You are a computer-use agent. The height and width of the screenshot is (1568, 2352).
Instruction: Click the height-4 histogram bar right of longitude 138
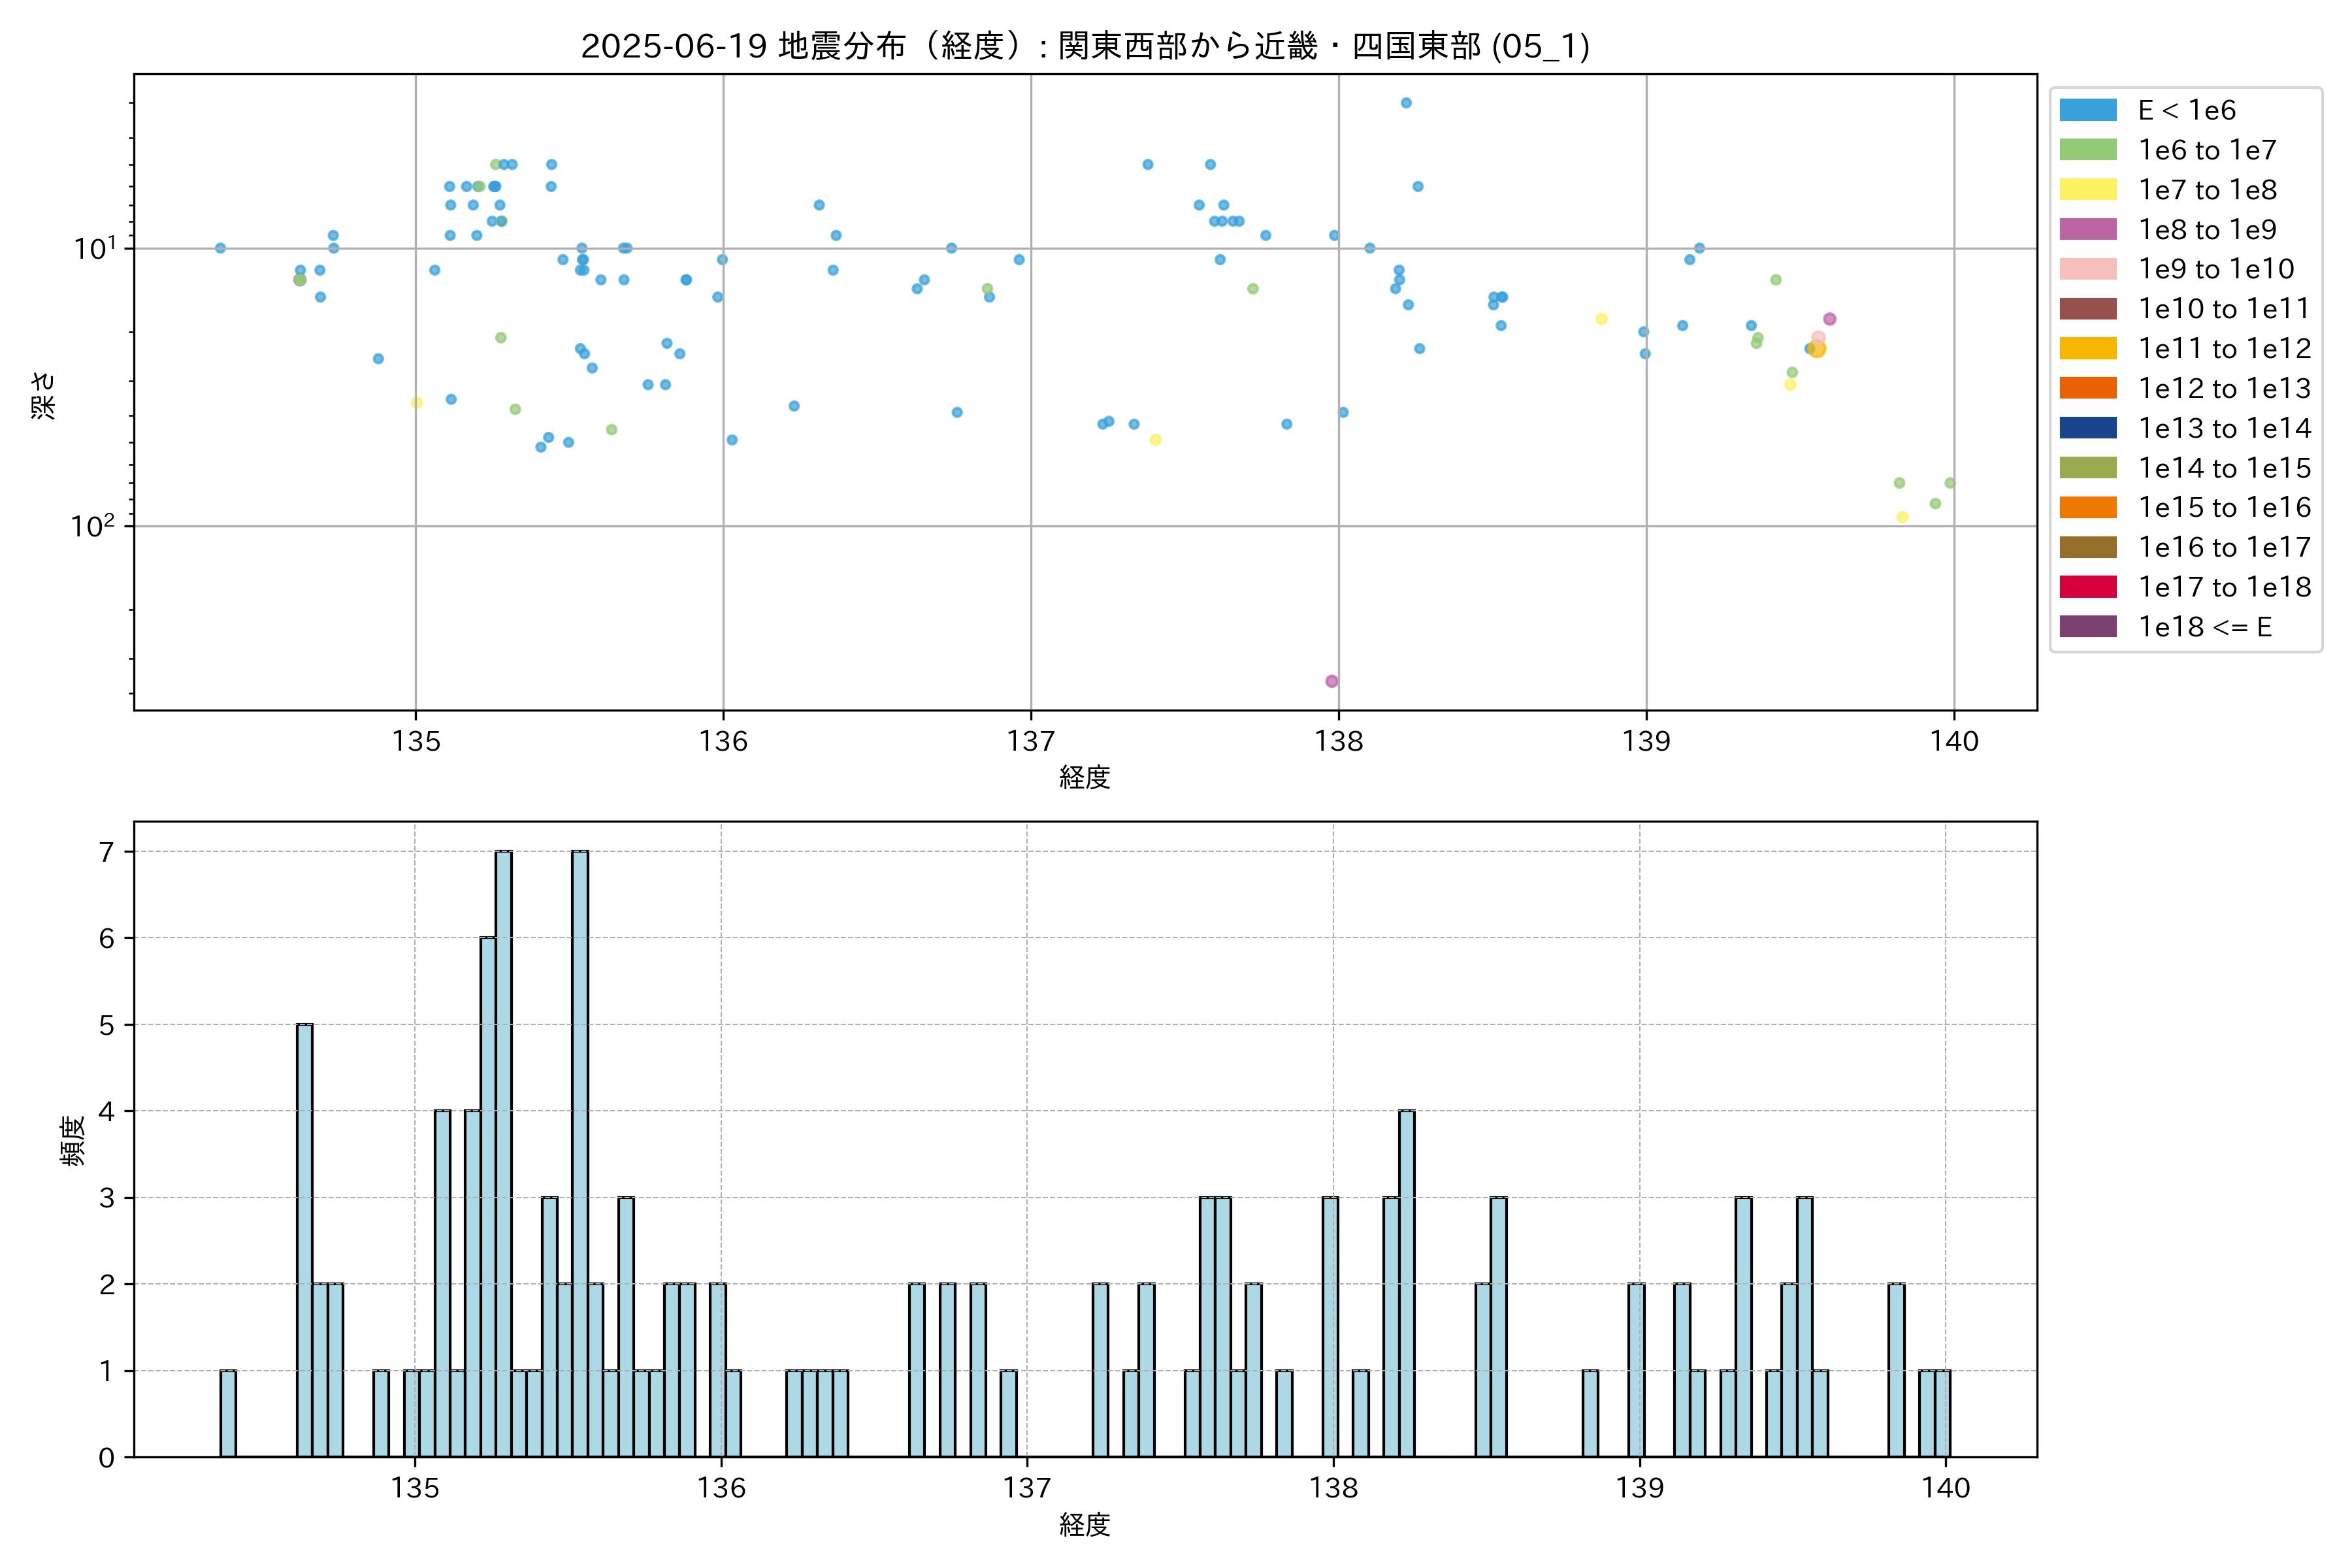click(1406, 1283)
